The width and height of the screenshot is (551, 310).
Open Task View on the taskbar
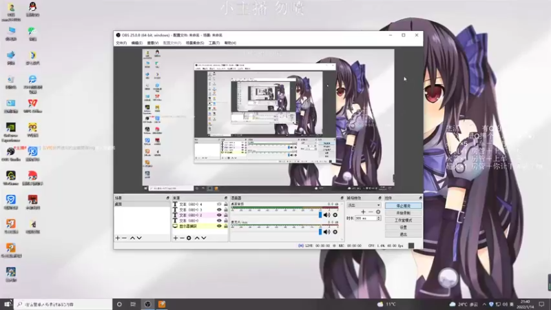pos(133,304)
